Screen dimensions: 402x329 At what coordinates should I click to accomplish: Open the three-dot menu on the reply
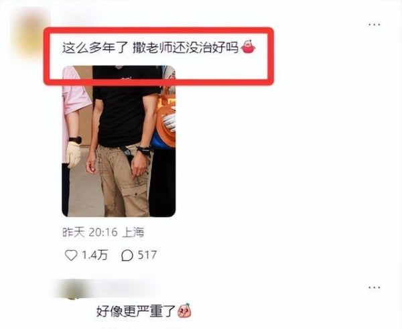[x=375, y=287]
